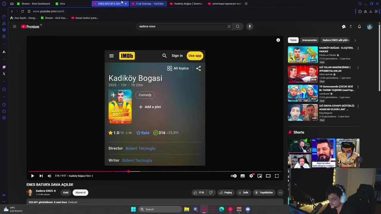381x214 pixels.
Task: Play the video
Action: click(x=32, y=176)
